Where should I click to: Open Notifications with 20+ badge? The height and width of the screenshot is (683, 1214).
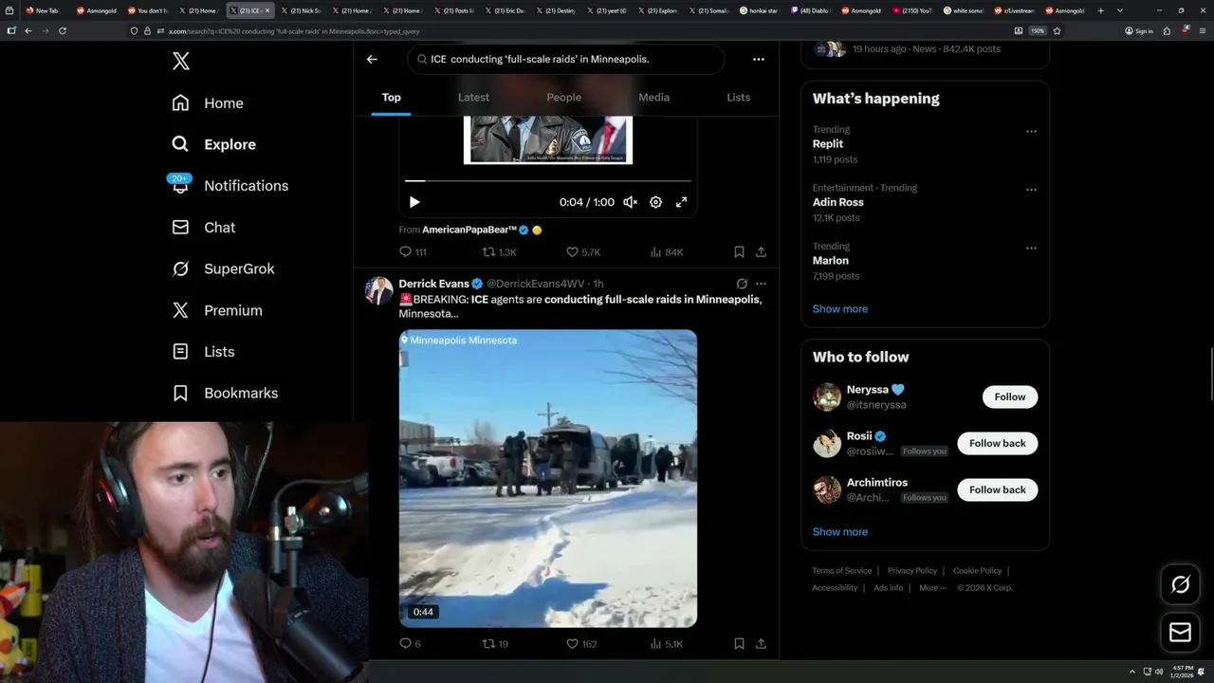[x=230, y=185]
